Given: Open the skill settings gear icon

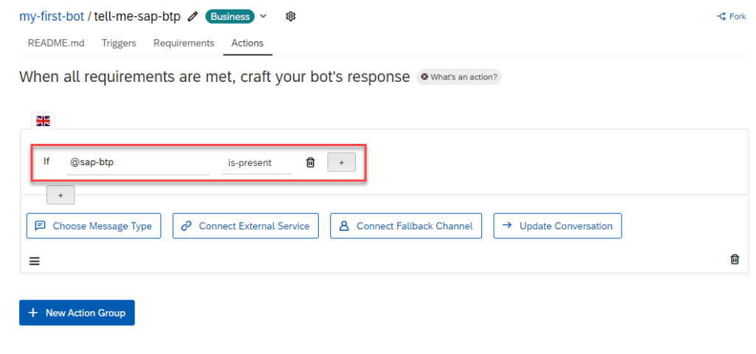Looking at the screenshot, I should 291,16.
